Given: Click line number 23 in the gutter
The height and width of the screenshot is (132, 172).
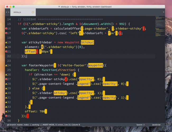Looking at the screenshot, I should tap(9, 61).
